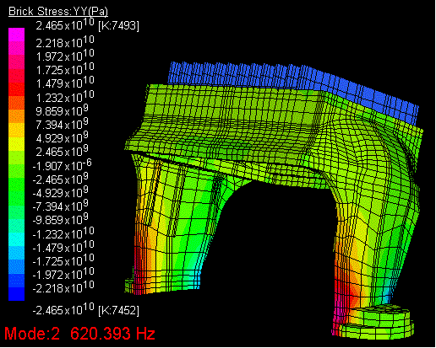Click the 9.859x10^9 legend value
436x348 pixels.
point(62,110)
